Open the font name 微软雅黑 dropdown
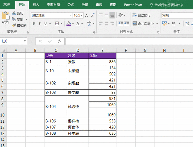Screen dimensions: 193x147 71,15
